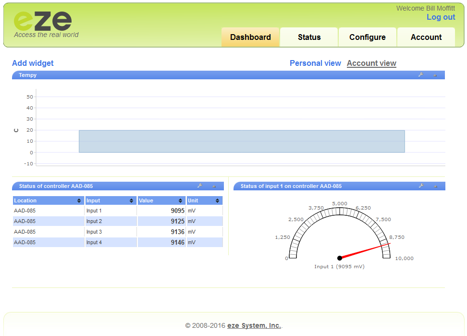Click the Add widget link
The image size is (467, 336).
(33, 63)
